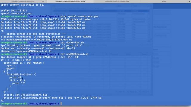This screenshot has width=191, height=107.
Task: Select the /media/share1/spark terminal tab
Action: pyautogui.click(x=70, y=1)
